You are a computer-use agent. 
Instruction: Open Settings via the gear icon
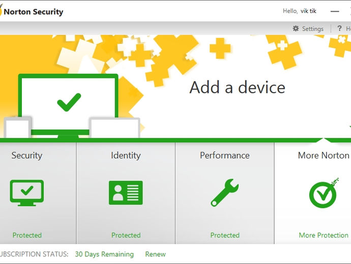[x=296, y=29]
